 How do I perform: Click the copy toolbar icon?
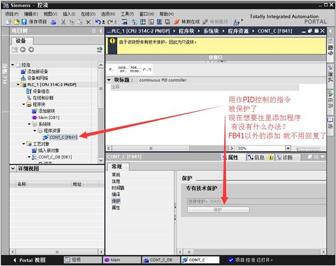tap(72, 22)
